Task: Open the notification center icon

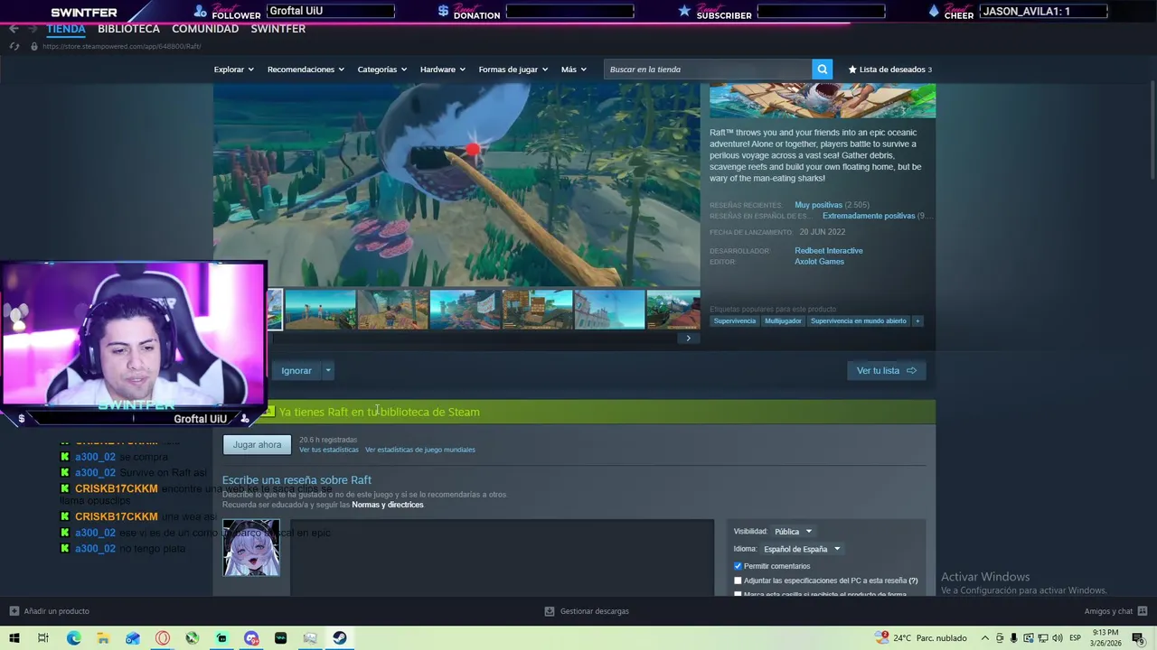Action: 1141,638
